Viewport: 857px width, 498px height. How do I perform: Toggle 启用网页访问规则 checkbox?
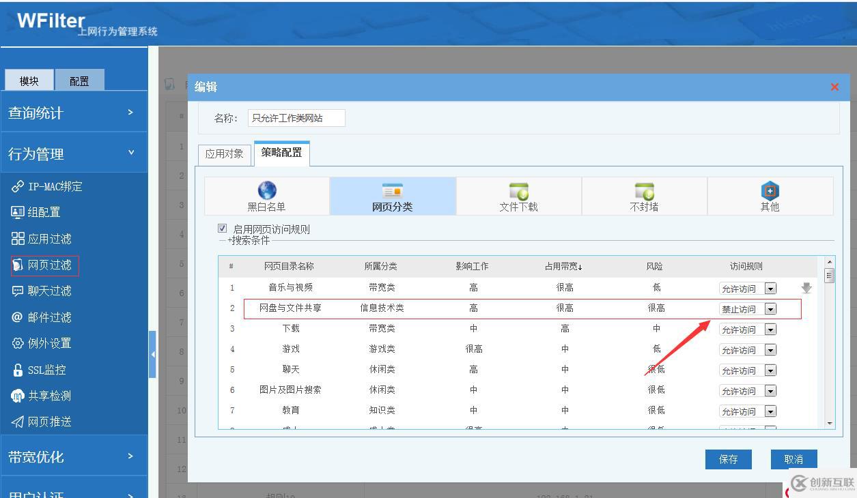click(222, 229)
